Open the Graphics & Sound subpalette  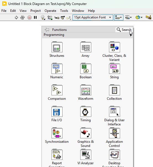(86, 138)
